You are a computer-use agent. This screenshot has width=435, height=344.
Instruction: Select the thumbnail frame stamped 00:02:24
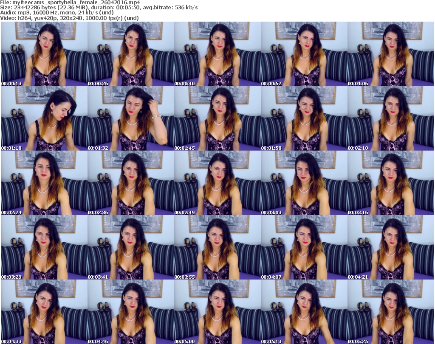tap(44, 183)
